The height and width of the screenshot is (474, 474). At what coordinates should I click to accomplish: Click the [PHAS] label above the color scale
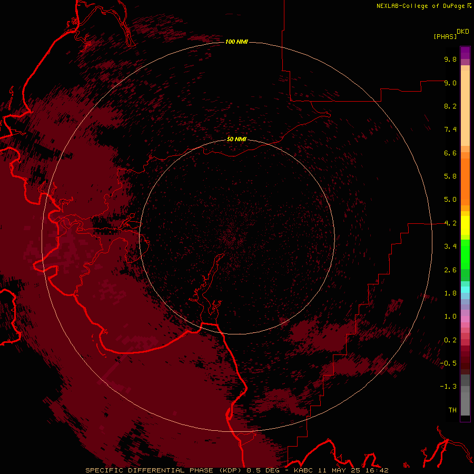click(445, 36)
